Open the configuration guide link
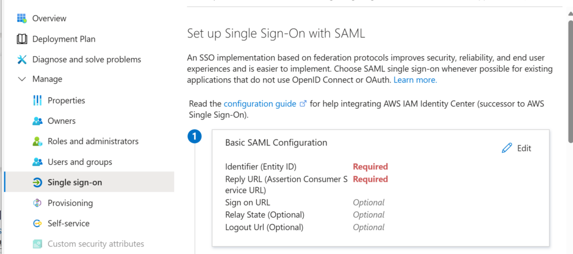This screenshot has height=254, width=573. click(x=260, y=104)
